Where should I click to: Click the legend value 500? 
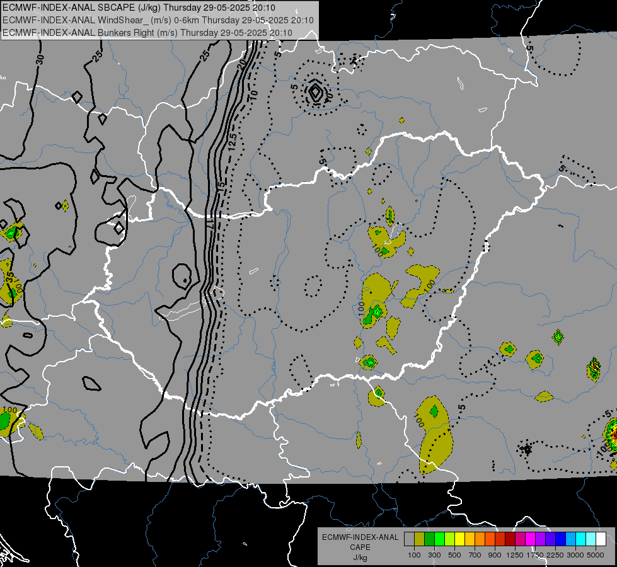(x=454, y=555)
